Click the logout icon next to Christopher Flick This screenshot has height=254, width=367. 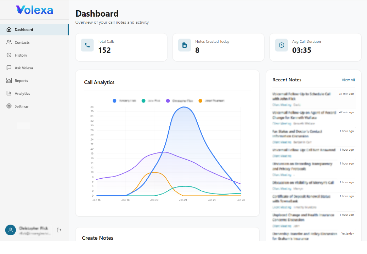59,230
